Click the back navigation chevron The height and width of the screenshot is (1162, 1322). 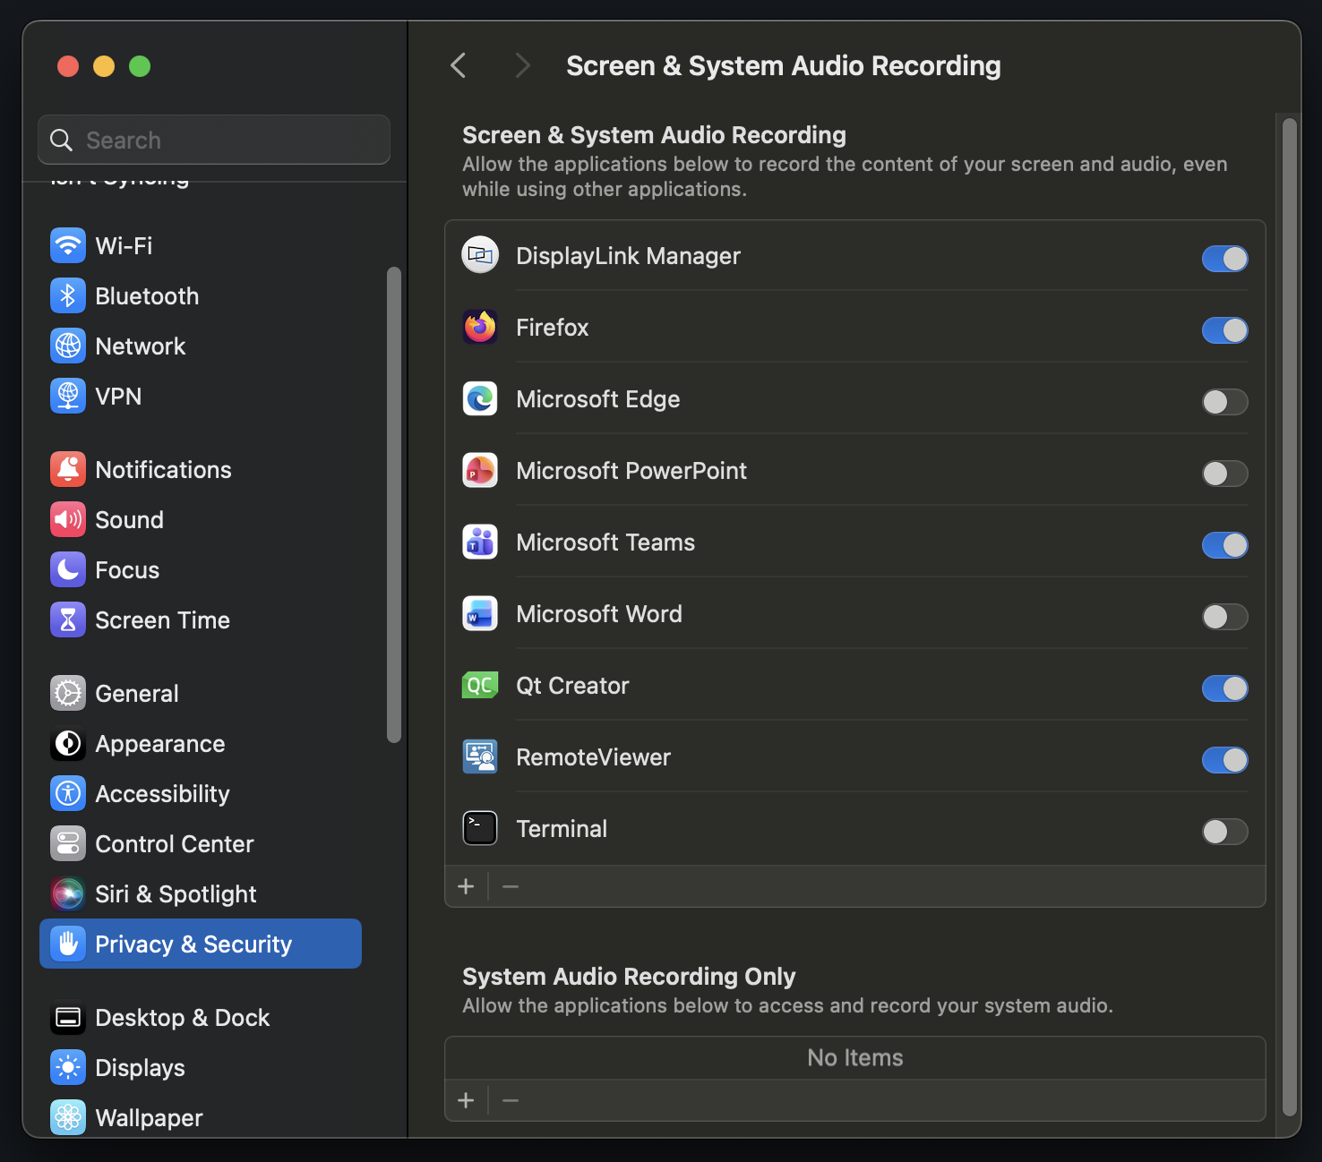(459, 65)
